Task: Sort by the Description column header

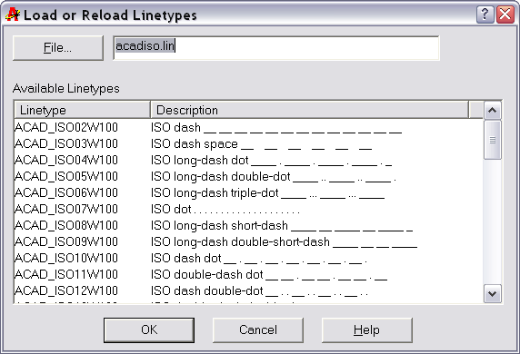Action: pos(310,110)
